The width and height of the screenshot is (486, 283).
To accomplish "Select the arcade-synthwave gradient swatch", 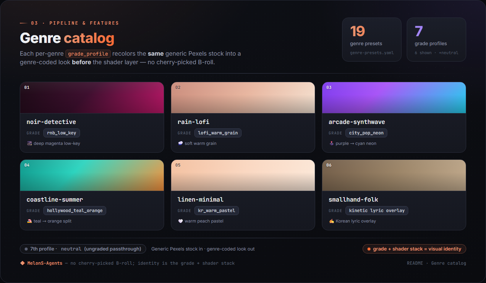I will 394,98.
